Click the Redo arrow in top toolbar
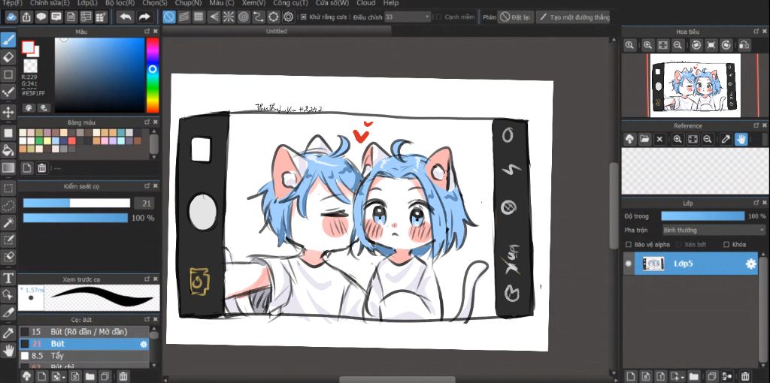Viewport: 770px width, 383px height. click(144, 17)
